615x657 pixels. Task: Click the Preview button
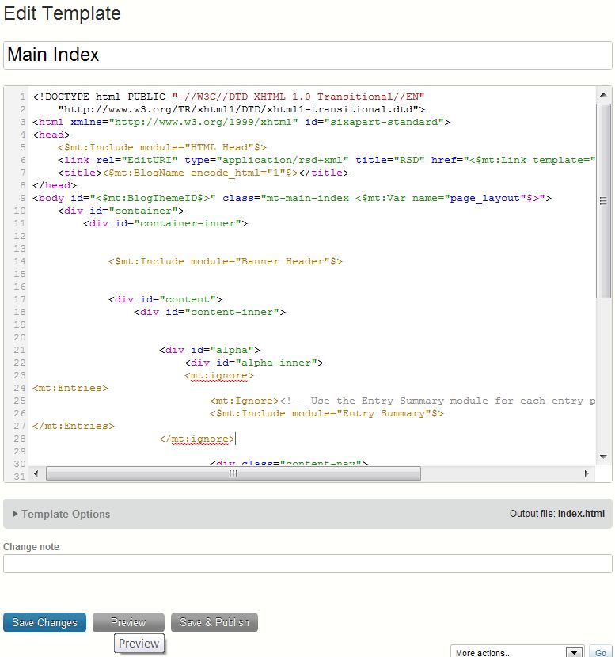pos(128,622)
